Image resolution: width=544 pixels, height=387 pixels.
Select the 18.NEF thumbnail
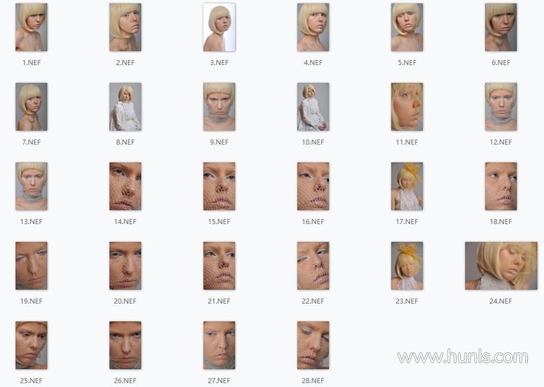click(501, 186)
